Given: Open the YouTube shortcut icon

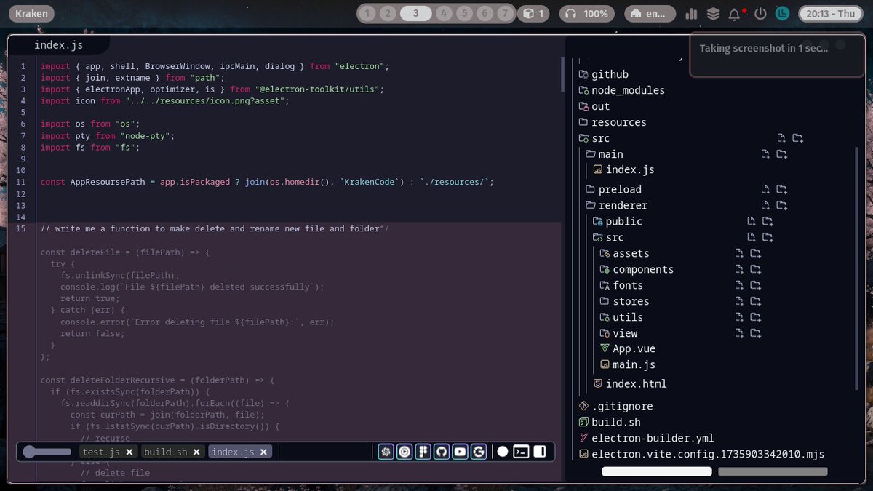Looking at the screenshot, I should tap(460, 452).
